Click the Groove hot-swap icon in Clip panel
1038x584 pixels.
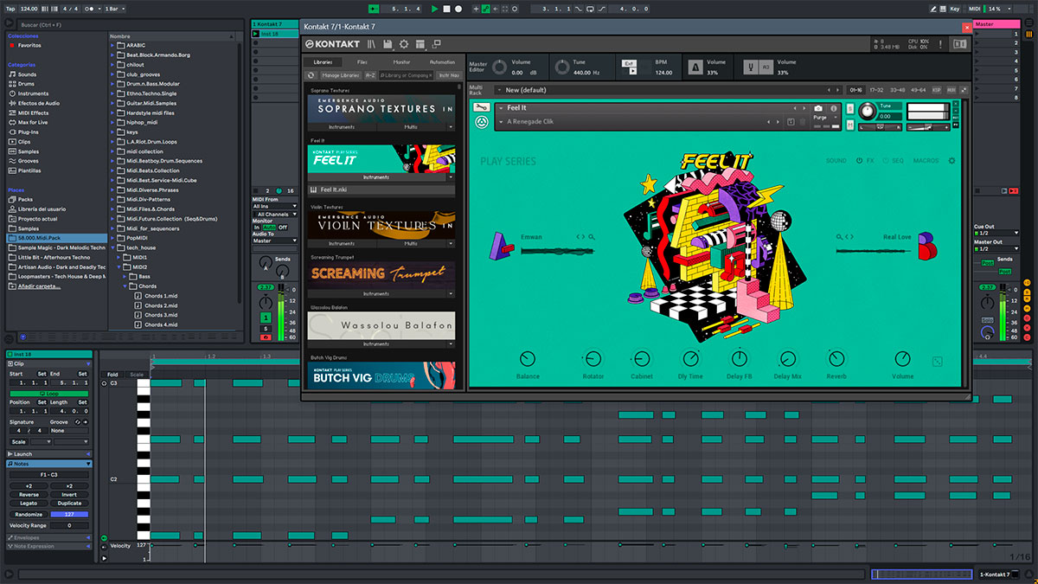click(77, 422)
